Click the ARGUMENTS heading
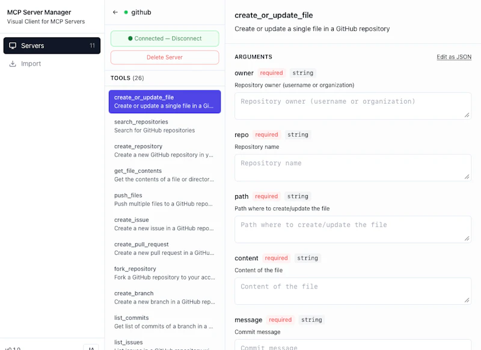Screen dimensions: 481x350 point(253,57)
